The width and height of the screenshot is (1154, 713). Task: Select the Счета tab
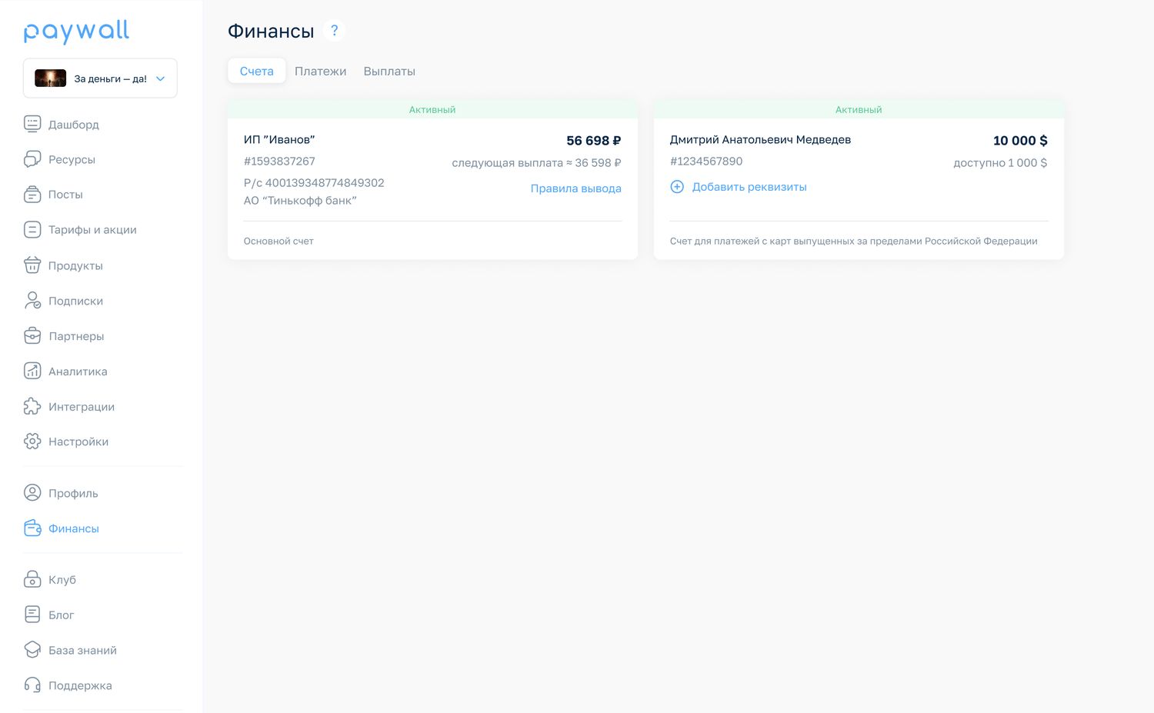click(257, 71)
